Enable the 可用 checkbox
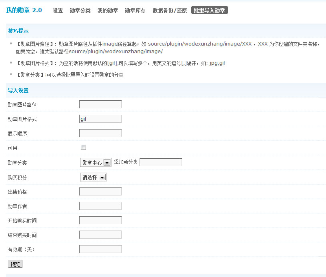The height and width of the screenshot is (277, 326). click(83, 147)
